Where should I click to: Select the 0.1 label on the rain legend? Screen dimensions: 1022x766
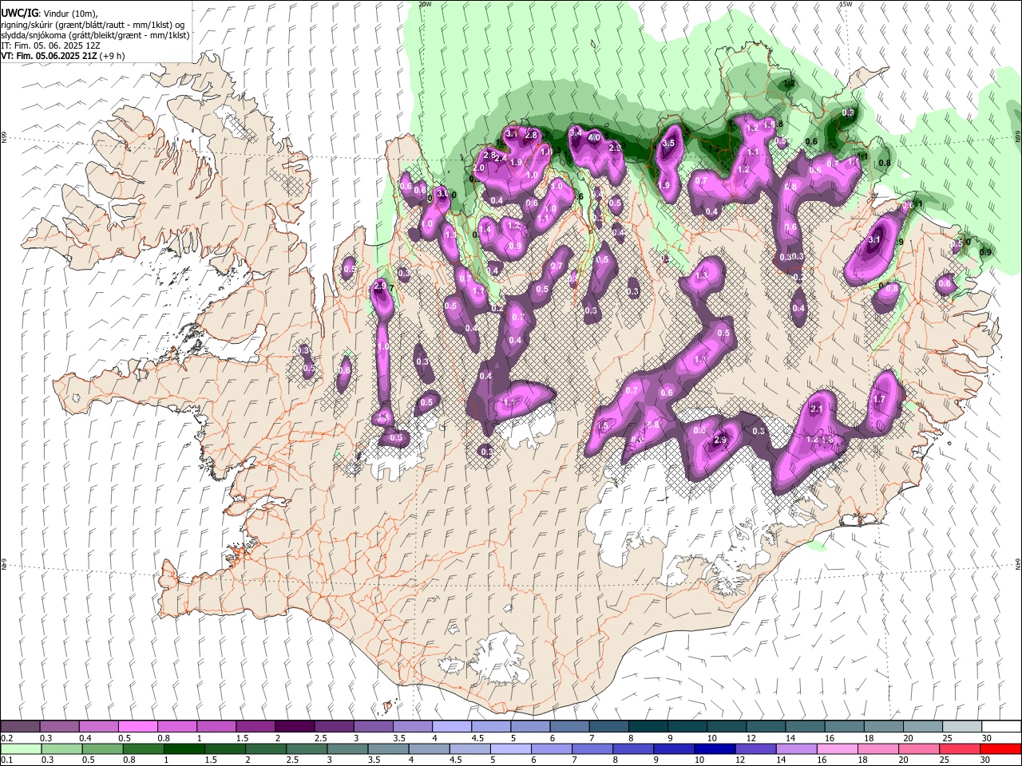click(6, 760)
